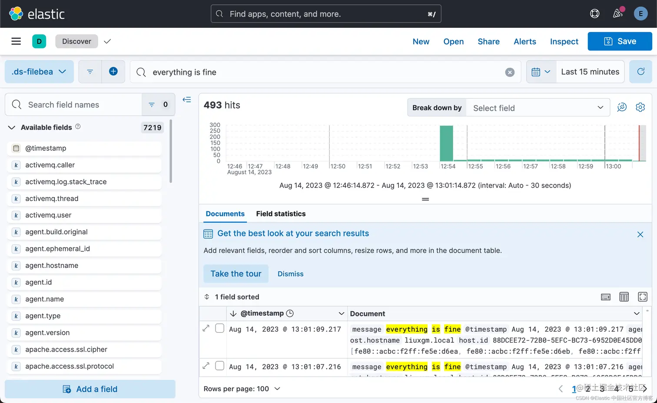657x403 pixels.
Task: Select the agent.version field
Action: 85,333
